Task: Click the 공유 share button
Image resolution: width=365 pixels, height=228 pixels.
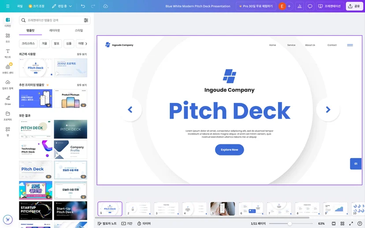Action: [x=354, y=6]
